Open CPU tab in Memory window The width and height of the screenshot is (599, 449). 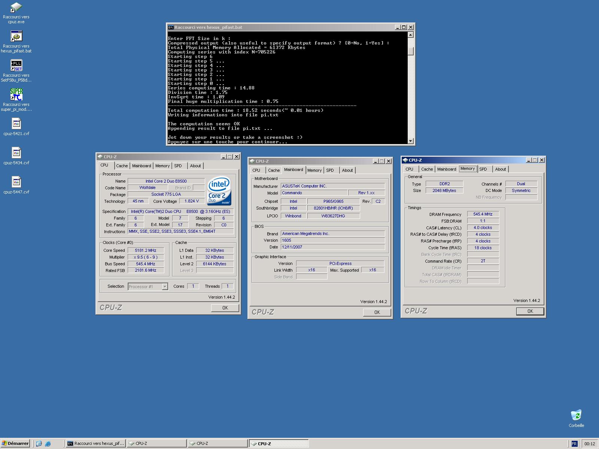410,169
